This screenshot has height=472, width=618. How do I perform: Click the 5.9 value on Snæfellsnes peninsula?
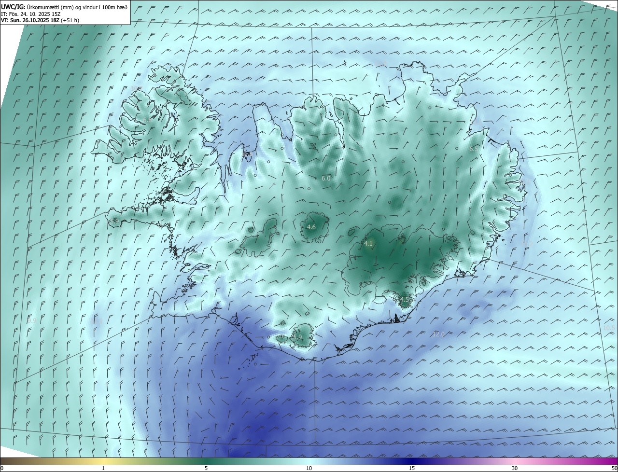(x=114, y=221)
